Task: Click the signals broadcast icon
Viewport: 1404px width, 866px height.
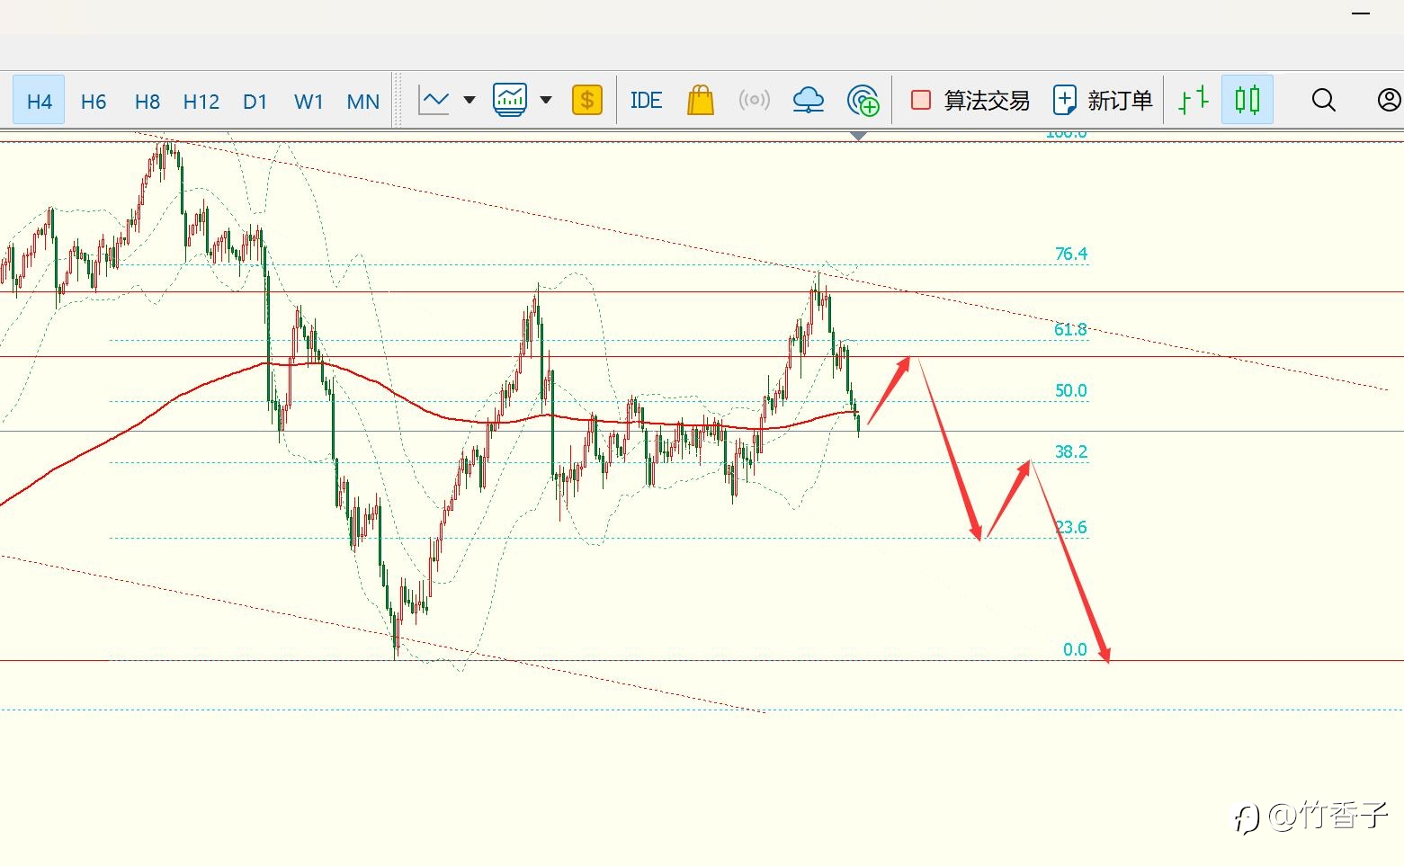Action: (x=754, y=100)
